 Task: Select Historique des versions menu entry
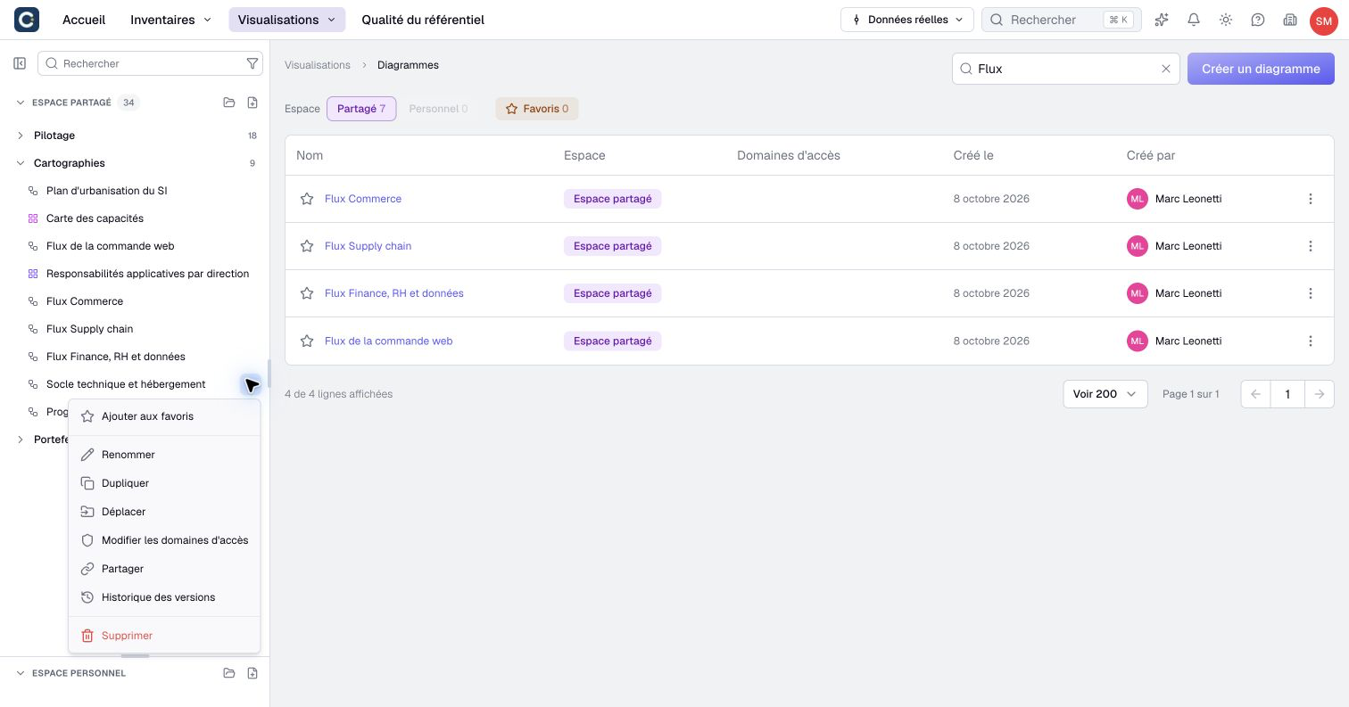pos(164,597)
